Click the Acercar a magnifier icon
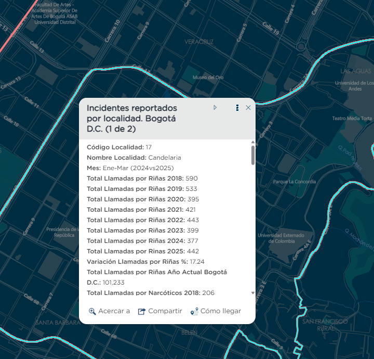Screen dimensions: 374x359 pos(92,311)
